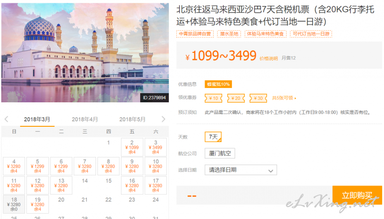Click the ¥1099~3499 price range
Viewport: 384px width, 219px height.
[x=221, y=56]
